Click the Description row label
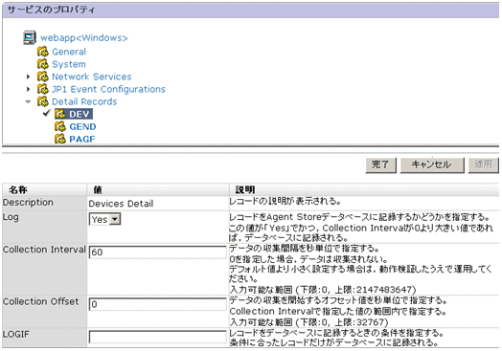 [28, 203]
